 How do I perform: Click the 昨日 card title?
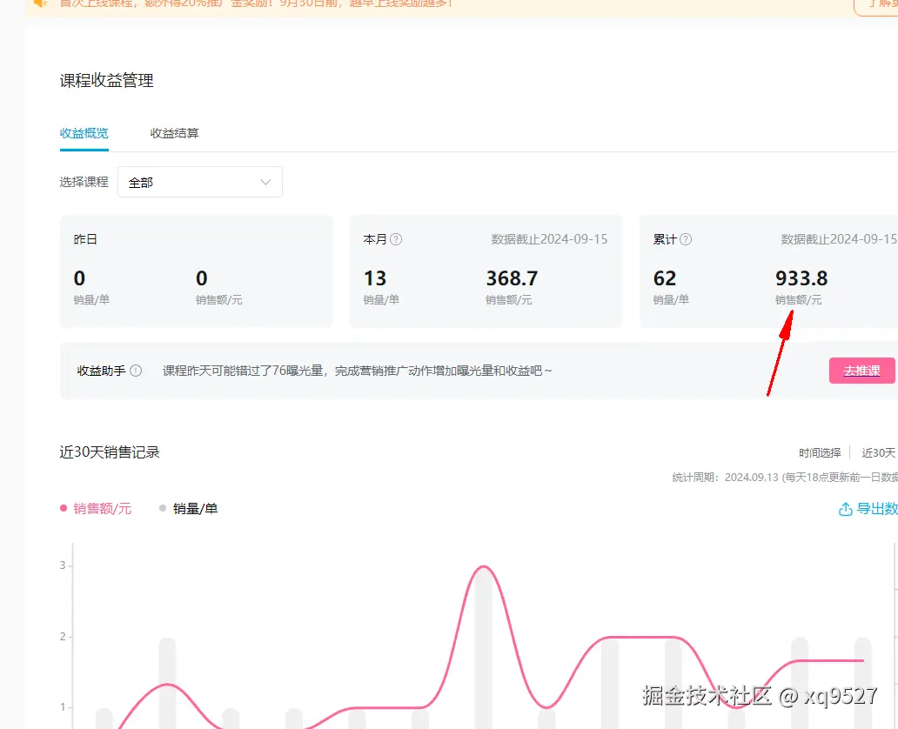tap(85, 239)
